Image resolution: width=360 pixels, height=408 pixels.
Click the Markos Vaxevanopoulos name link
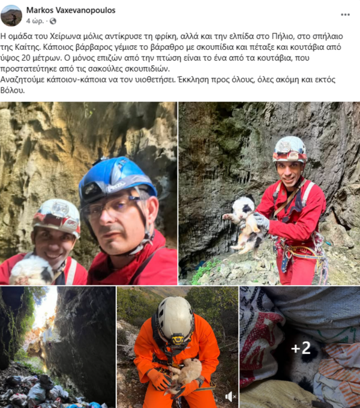[x=71, y=10]
